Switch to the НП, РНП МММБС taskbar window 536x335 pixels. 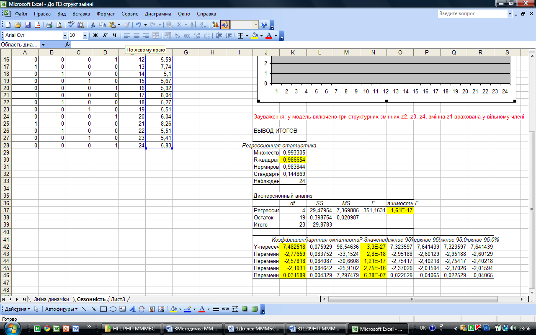tap(130, 329)
